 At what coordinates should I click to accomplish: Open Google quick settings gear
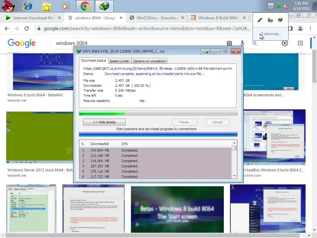pos(285,43)
